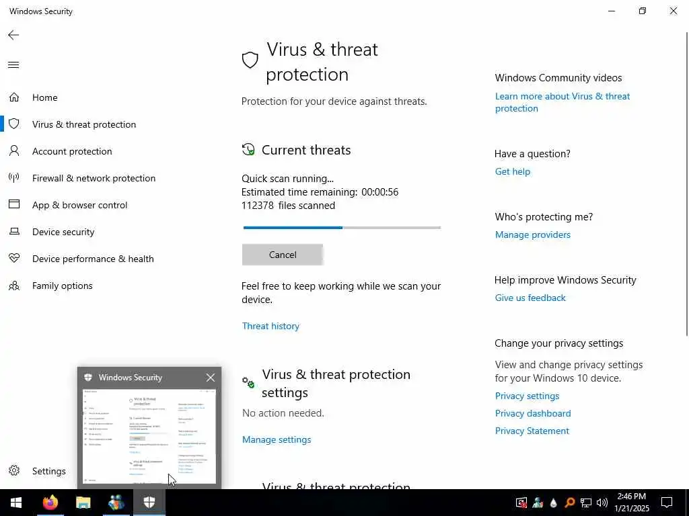Open Learn more about Virus & threat protection

coord(563,102)
